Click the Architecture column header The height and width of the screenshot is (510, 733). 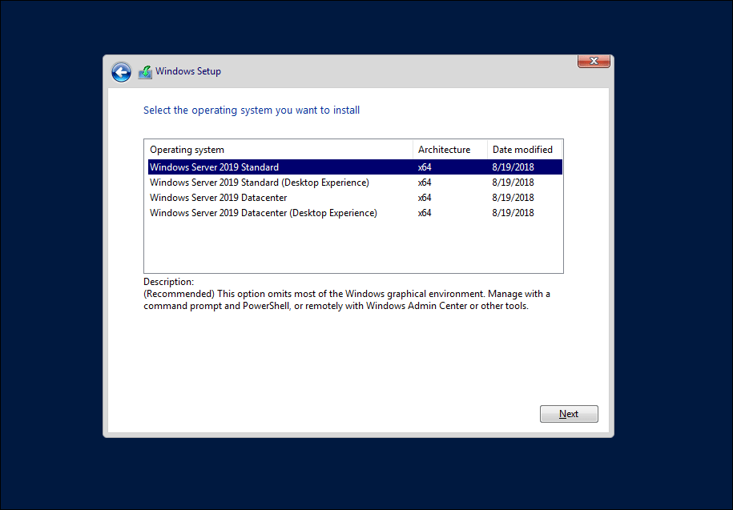[444, 150]
